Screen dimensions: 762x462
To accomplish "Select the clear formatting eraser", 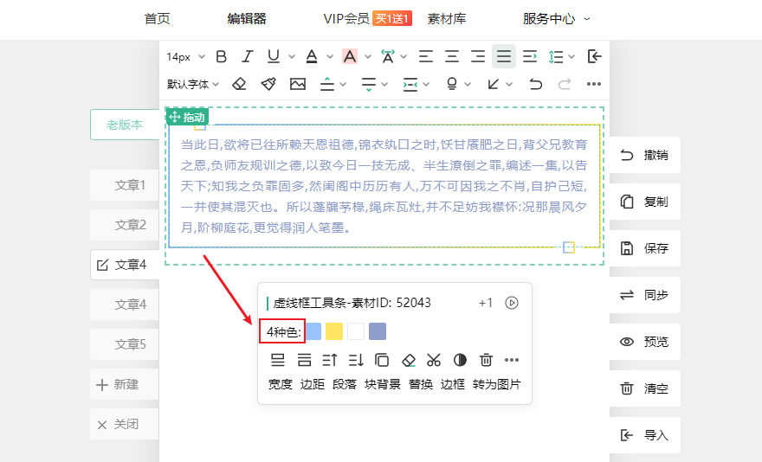I will pos(239,84).
